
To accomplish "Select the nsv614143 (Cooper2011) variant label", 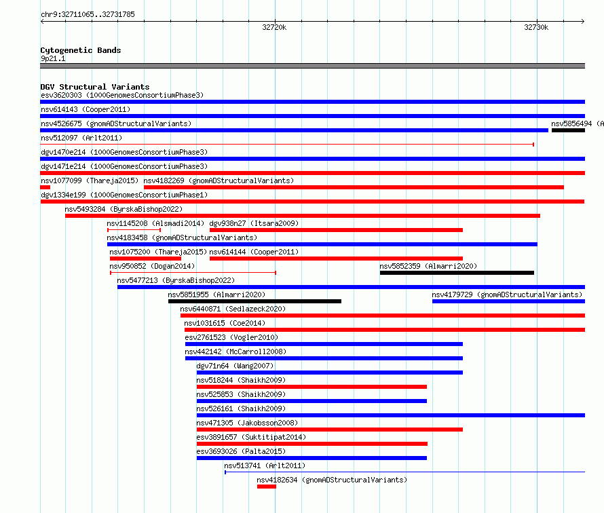I will pyautogui.click(x=86, y=109).
